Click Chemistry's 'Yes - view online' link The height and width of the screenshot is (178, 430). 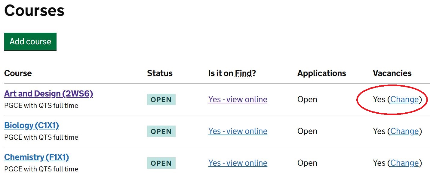(x=238, y=163)
